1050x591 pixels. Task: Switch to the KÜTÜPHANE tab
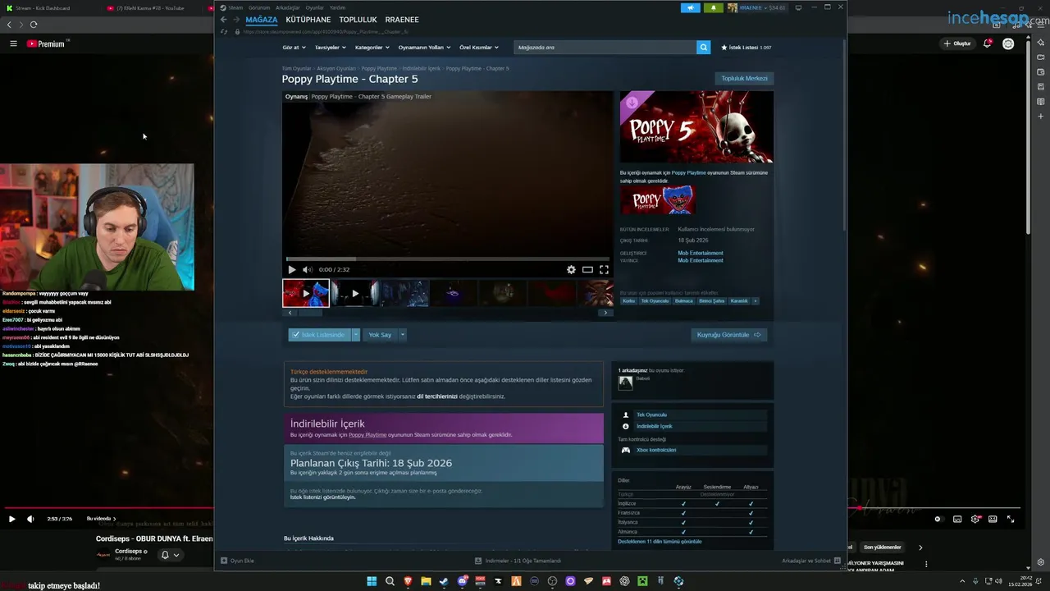[x=308, y=20]
